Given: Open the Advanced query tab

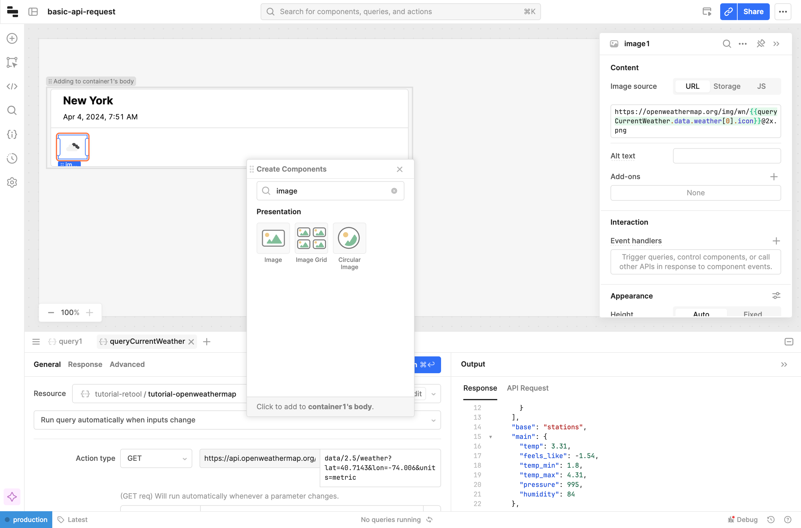Looking at the screenshot, I should (x=127, y=364).
